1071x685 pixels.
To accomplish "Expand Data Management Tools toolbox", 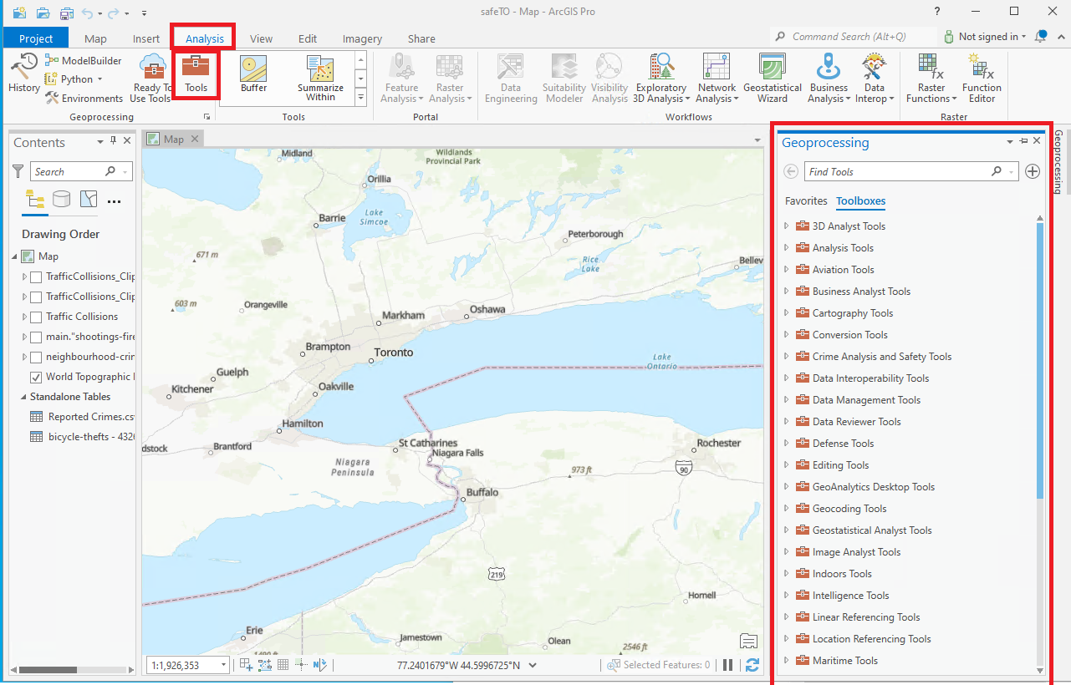I will click(786, 400).
